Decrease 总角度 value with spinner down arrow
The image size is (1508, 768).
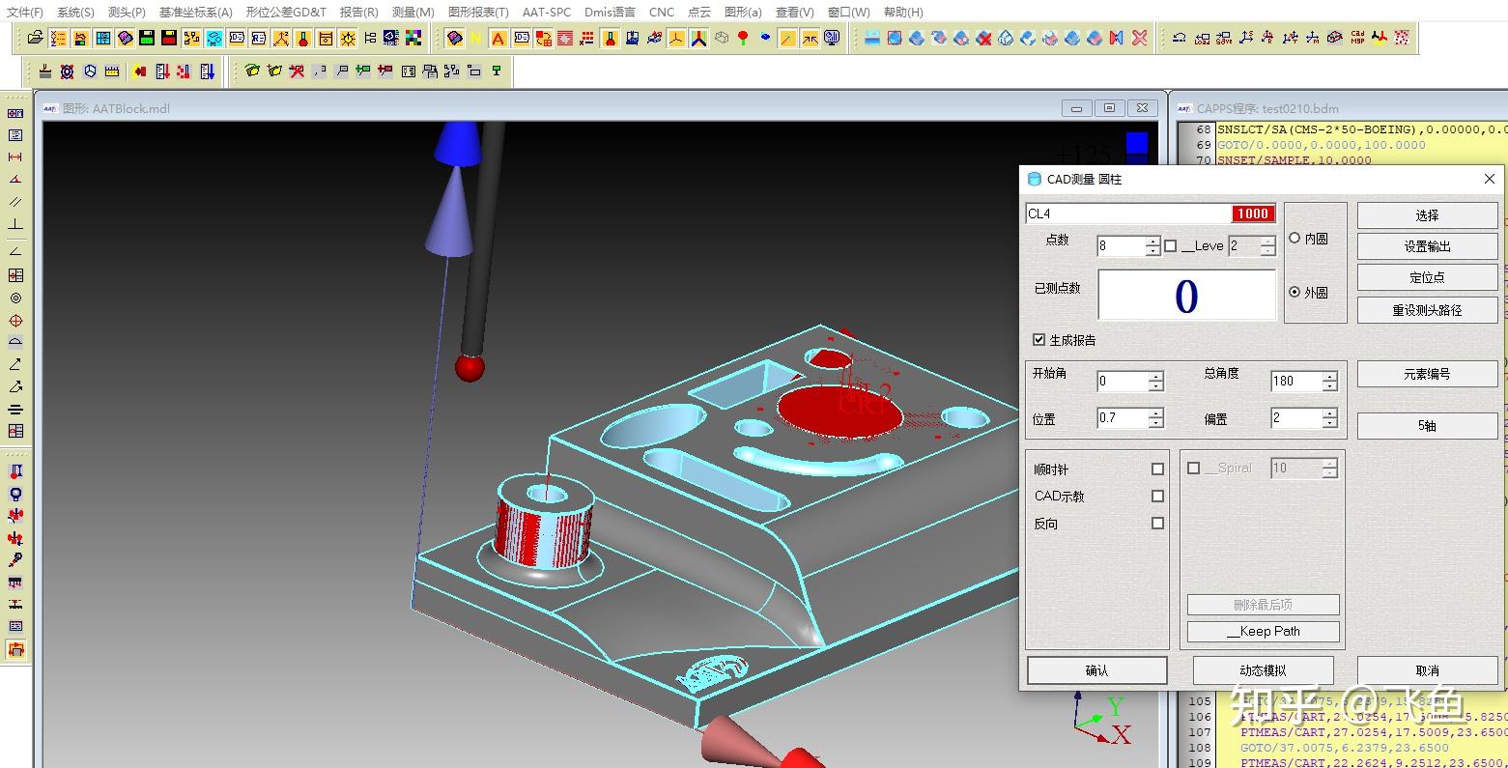(x=1330, y=386)
